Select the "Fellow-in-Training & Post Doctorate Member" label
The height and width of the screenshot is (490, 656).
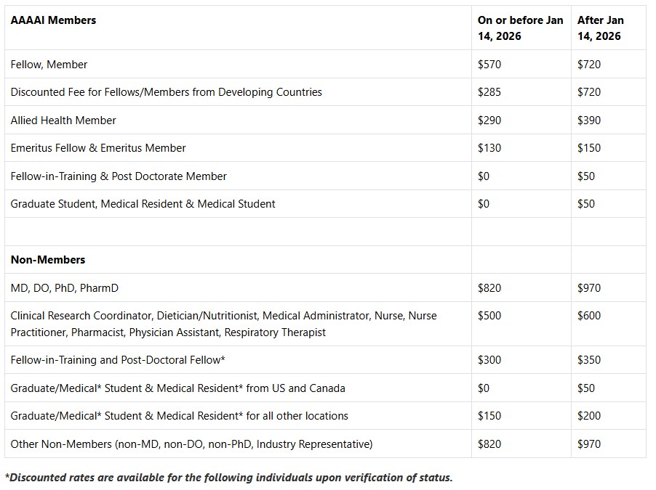click(119, 176)
